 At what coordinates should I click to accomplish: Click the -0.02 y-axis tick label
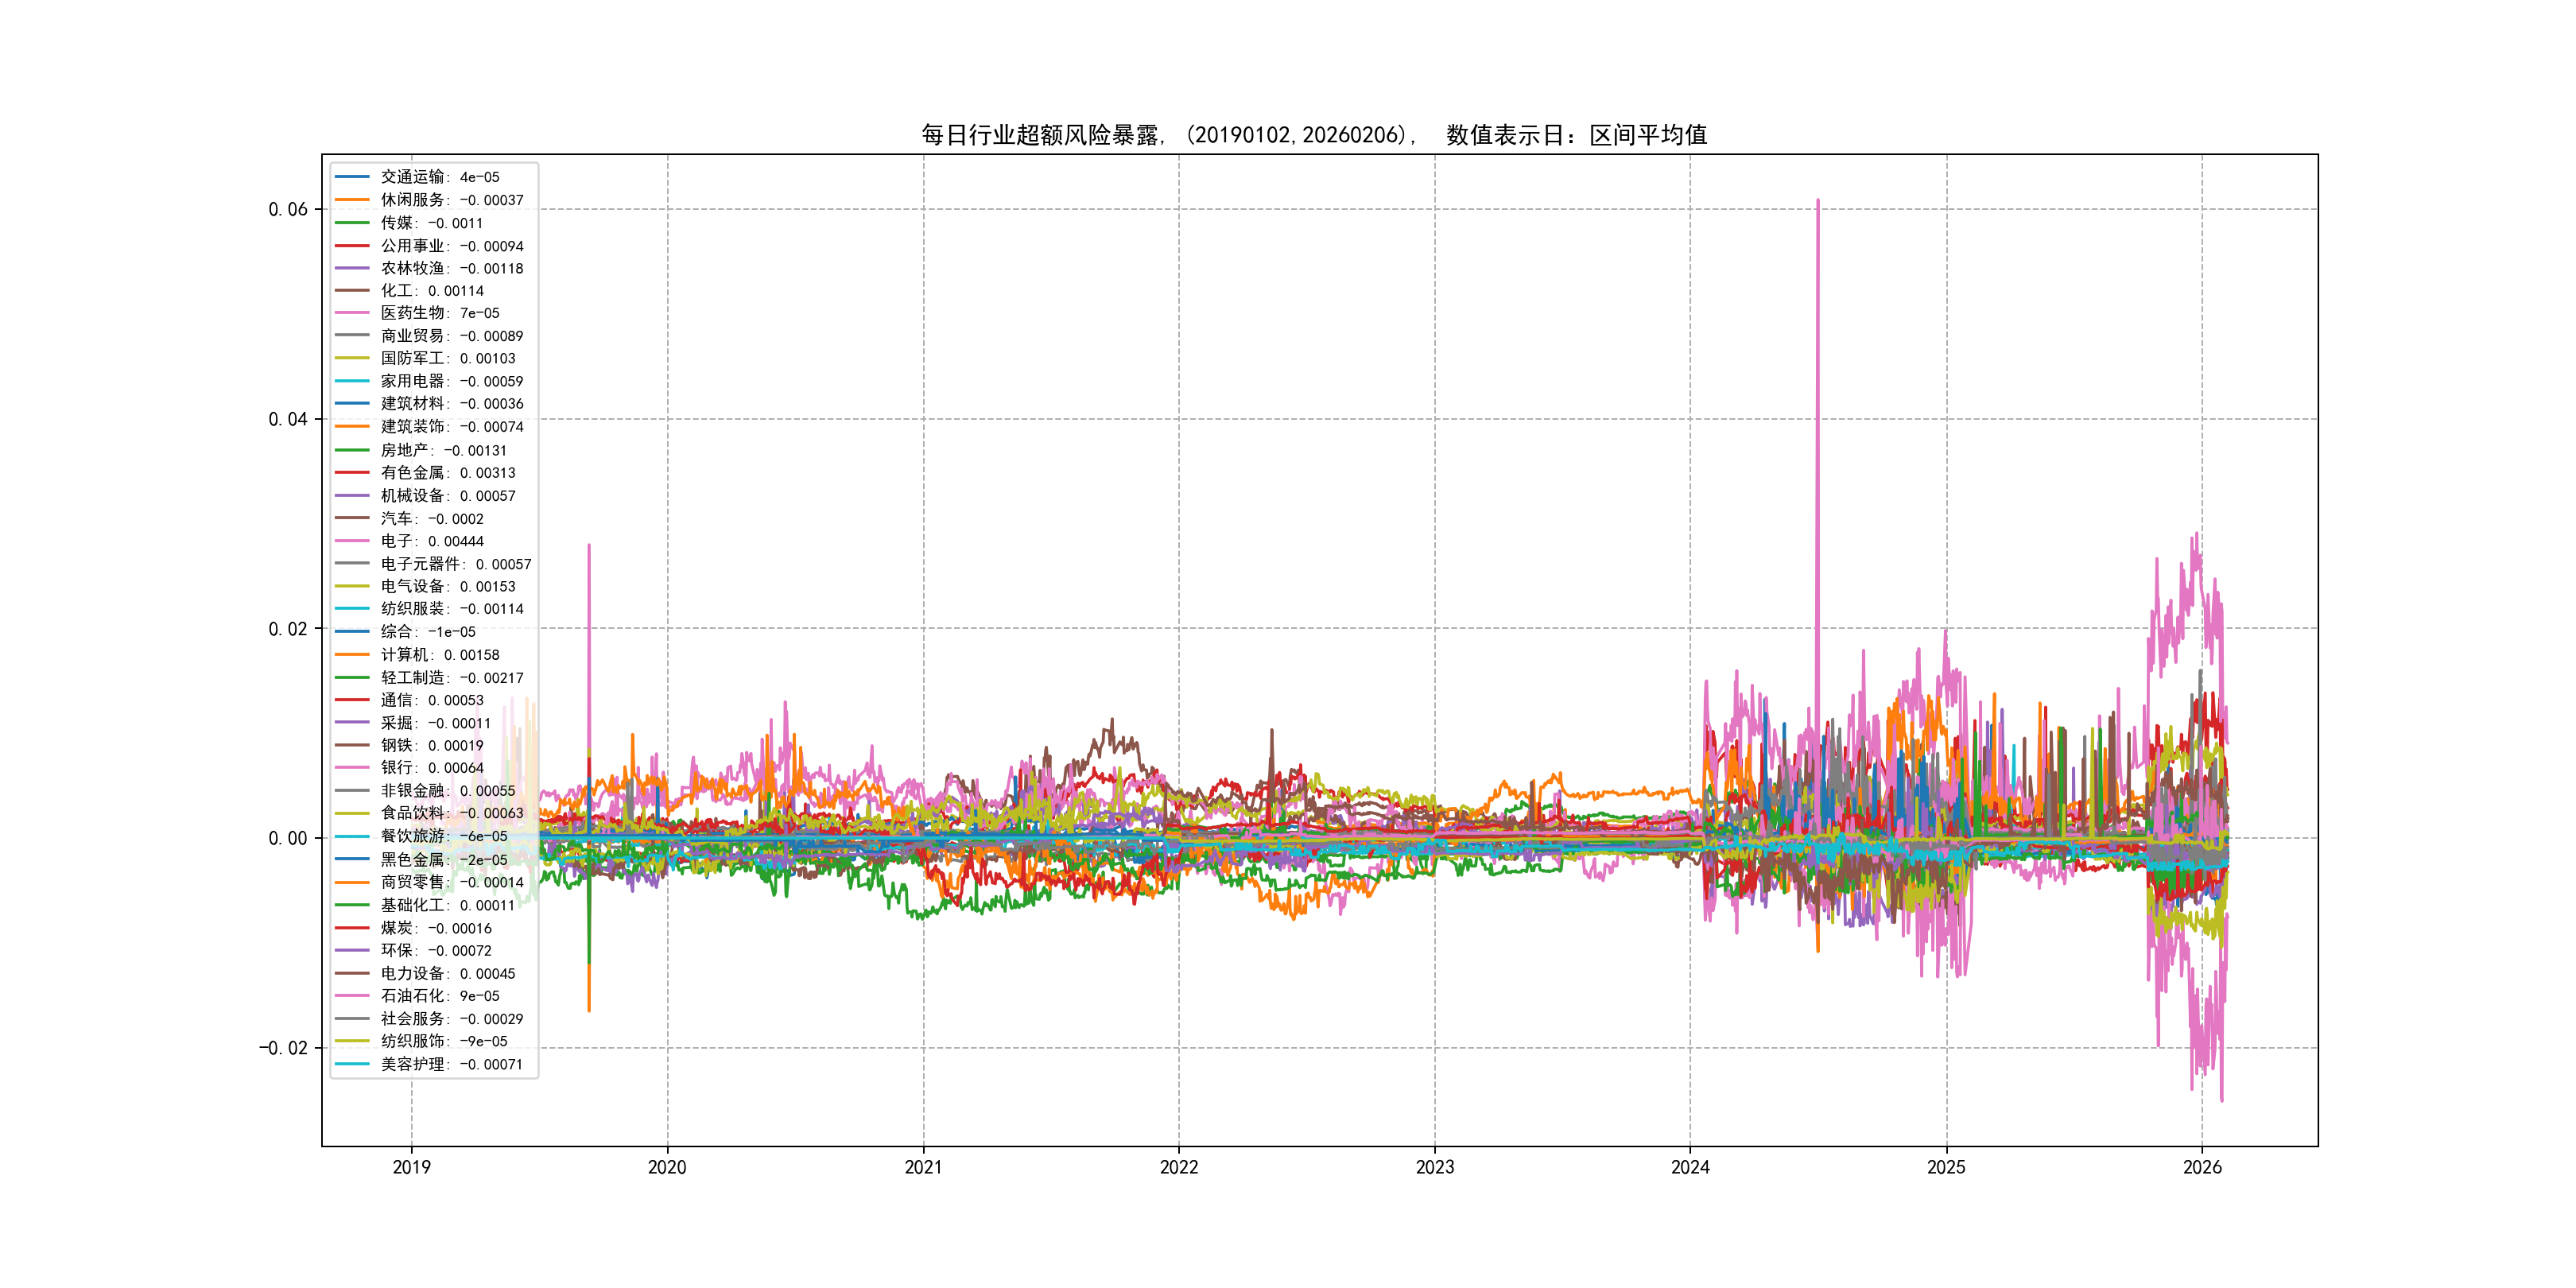coord(283,1048)
